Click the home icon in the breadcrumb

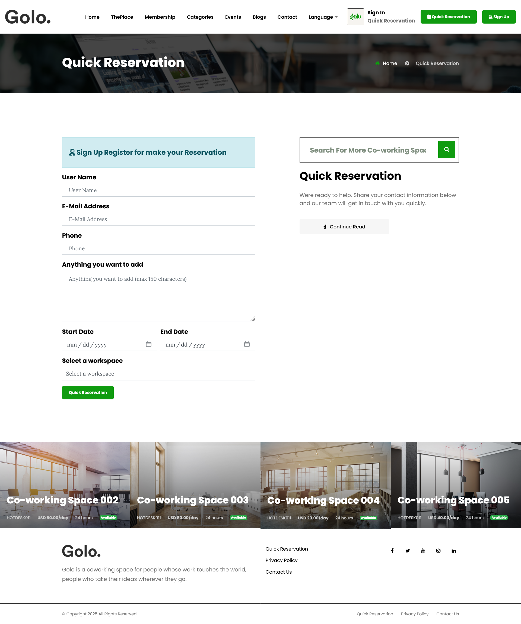377,63
